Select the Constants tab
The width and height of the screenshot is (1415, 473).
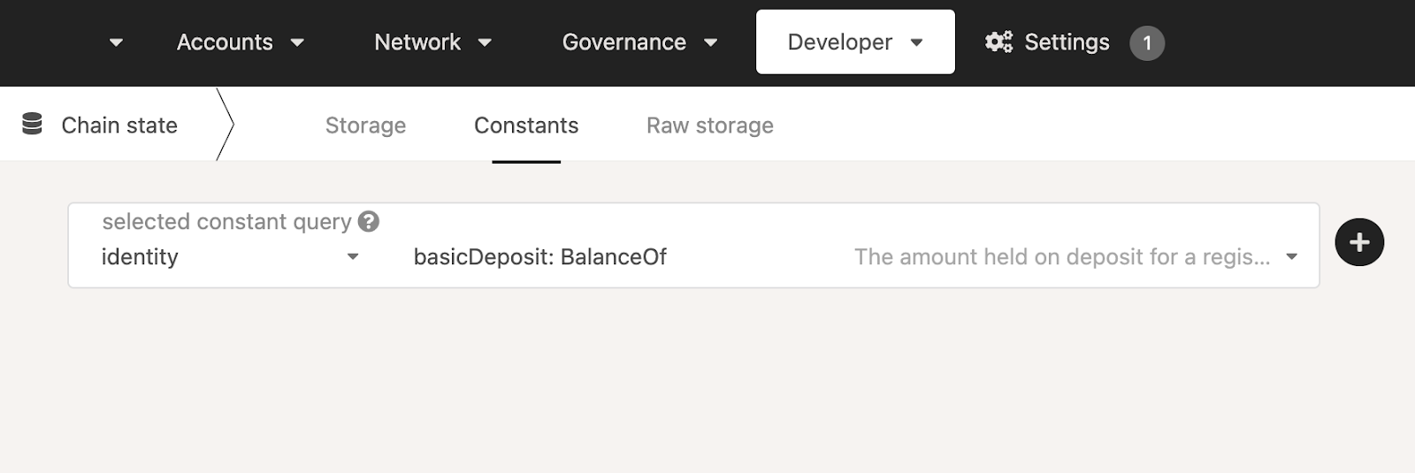(526, 126)
